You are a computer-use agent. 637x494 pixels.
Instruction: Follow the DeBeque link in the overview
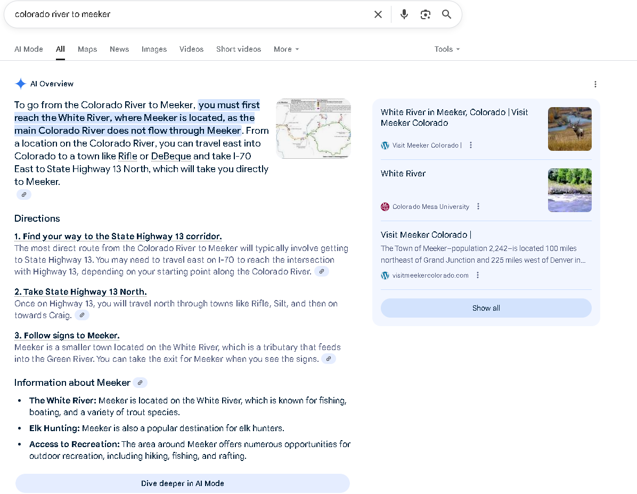tap(171, 156)
